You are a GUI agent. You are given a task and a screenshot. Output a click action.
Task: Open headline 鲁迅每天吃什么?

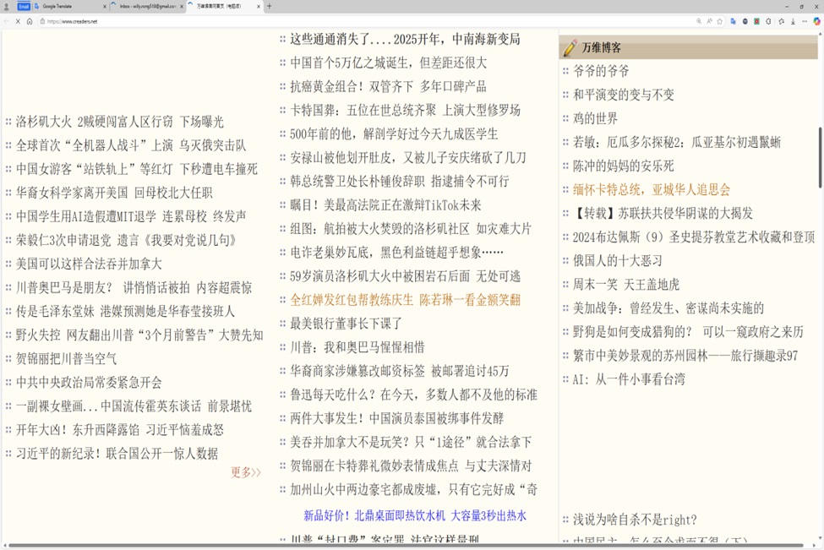coord(413,395)
